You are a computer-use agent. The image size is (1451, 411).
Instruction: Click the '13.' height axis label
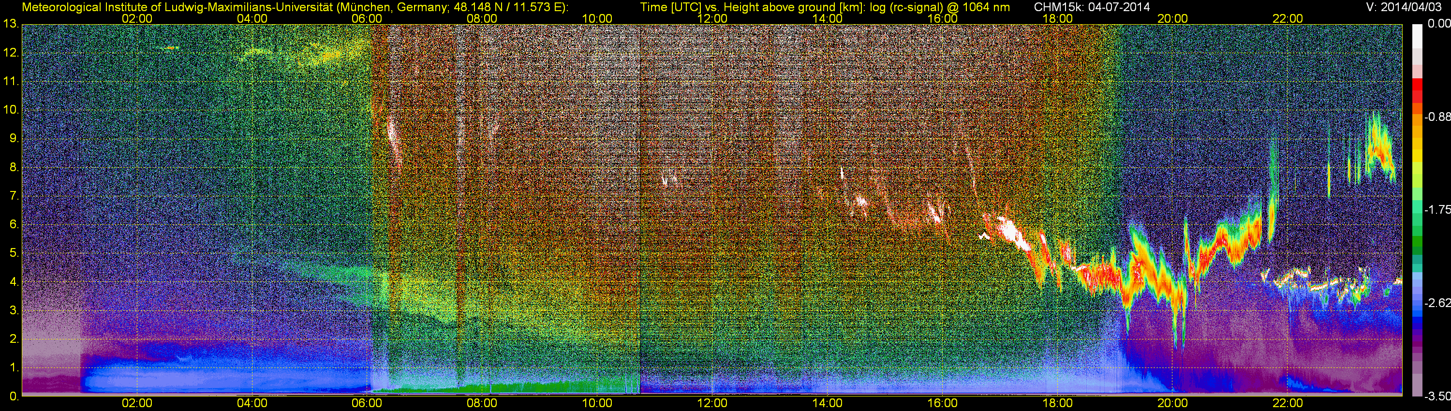[x=11, y=24]
